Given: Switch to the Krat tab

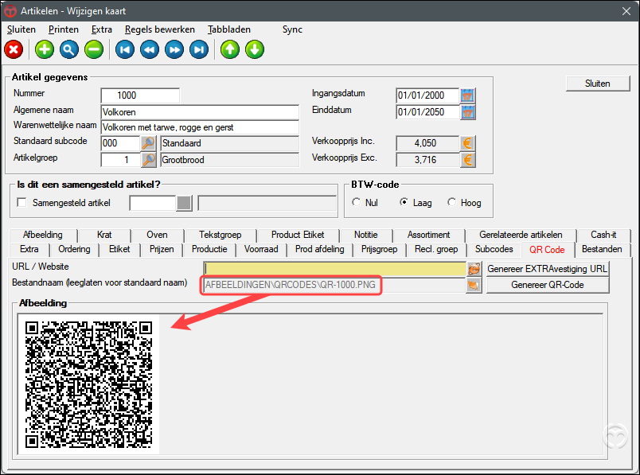Looking at the screenshot, I should pos(104,235).
